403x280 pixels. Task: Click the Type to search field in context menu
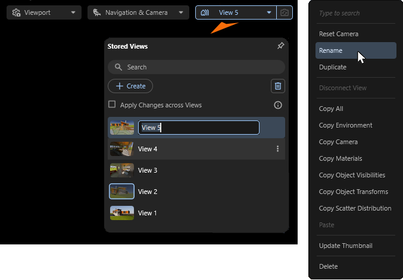coord(356,13)
